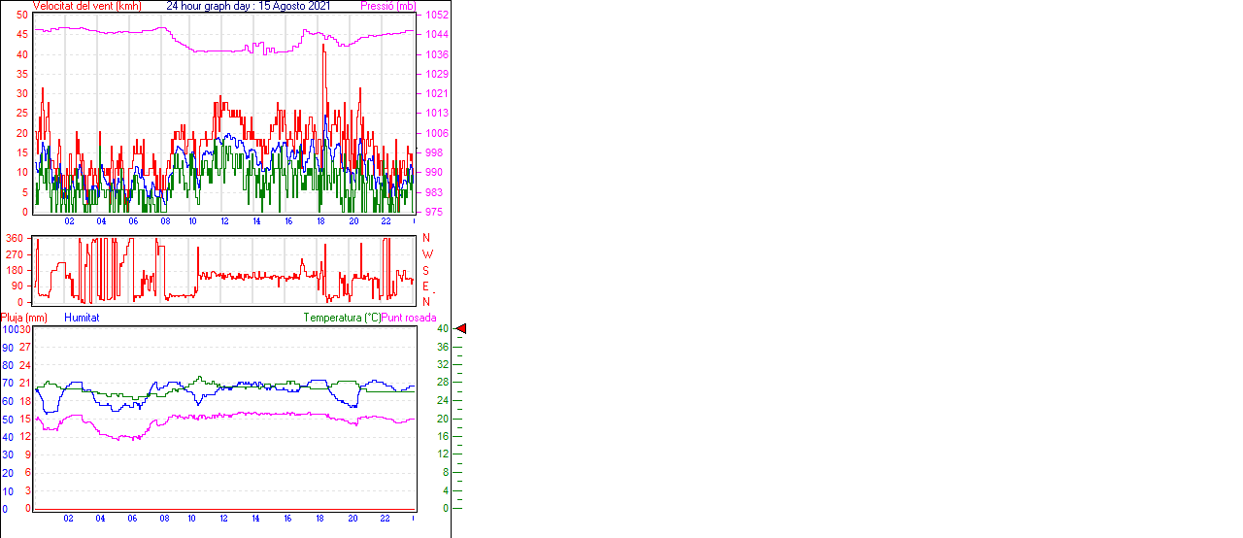Click the 360 value on wind direction axis
The image size is (1243, 538).
pos(15,238)
